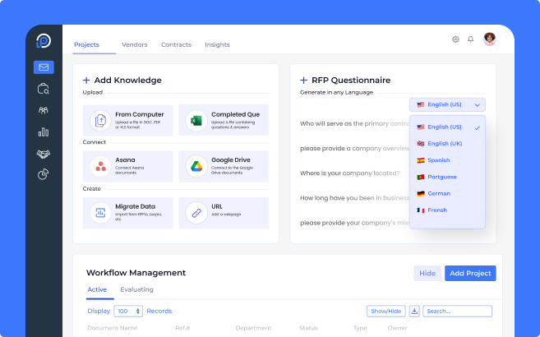Open the team members sidebar icon
The width and height of the screenshot is (540, 337).
pyautogui.click(x=44, y=110)
